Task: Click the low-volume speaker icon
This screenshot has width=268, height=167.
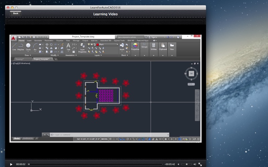Action: point(178,164)
